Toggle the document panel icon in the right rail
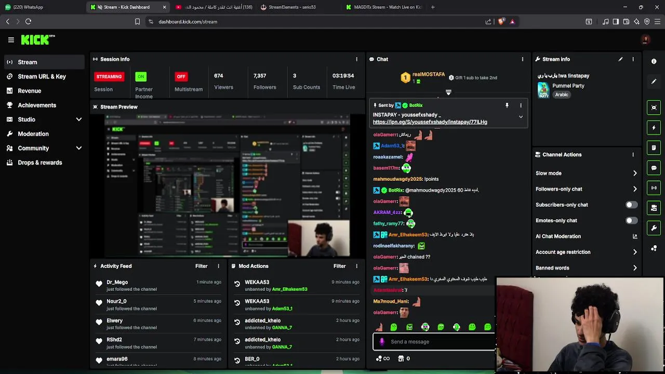This screenshot has width=665, height=374. point(654,148)
